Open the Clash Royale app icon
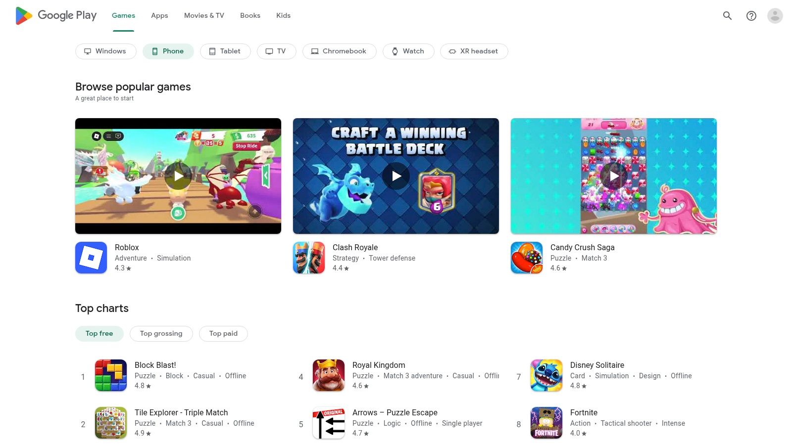This screenshot has height=445, width=792. tap(309, 257)
